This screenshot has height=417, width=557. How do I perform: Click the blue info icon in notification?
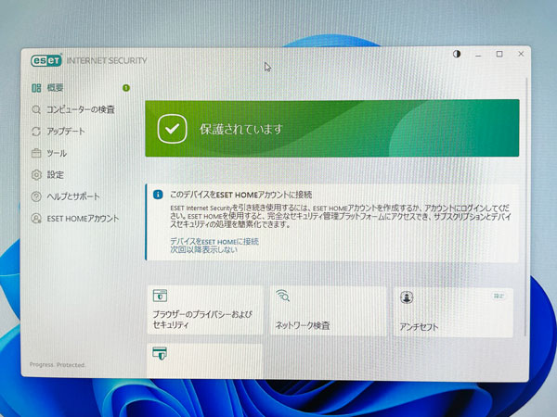point(158,195)
